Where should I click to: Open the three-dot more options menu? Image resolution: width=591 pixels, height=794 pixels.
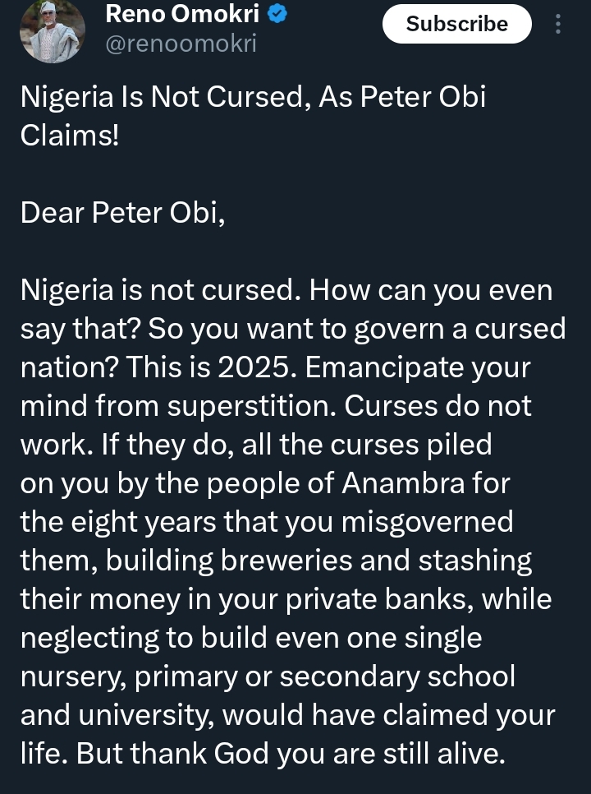pyautogui.click(x=558, y=25)
